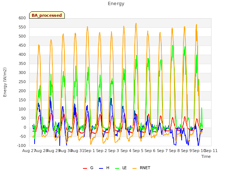Click the orange RNET legend line marker

pyautogui.click(x=134, y=168)
